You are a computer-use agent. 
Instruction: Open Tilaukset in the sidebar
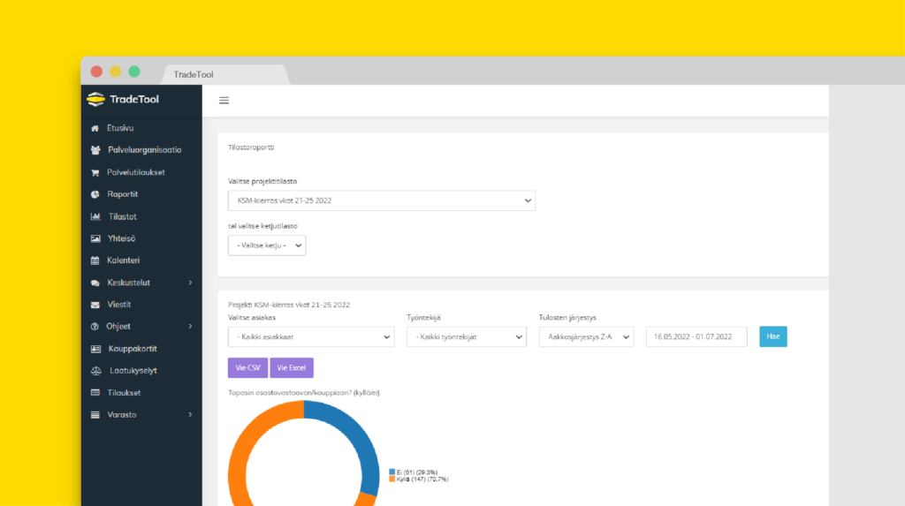[124, 393]
